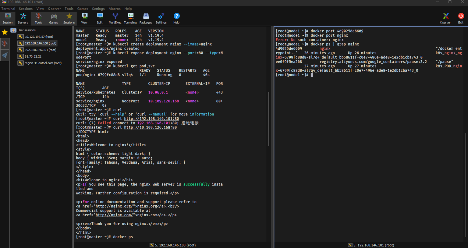Open the Servers toolbar icon

(x=23, y=18)
